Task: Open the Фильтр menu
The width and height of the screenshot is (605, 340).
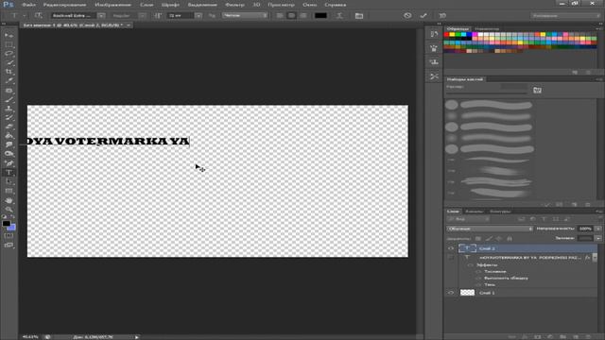Action: pyautogui.click(x=234, y=5)
